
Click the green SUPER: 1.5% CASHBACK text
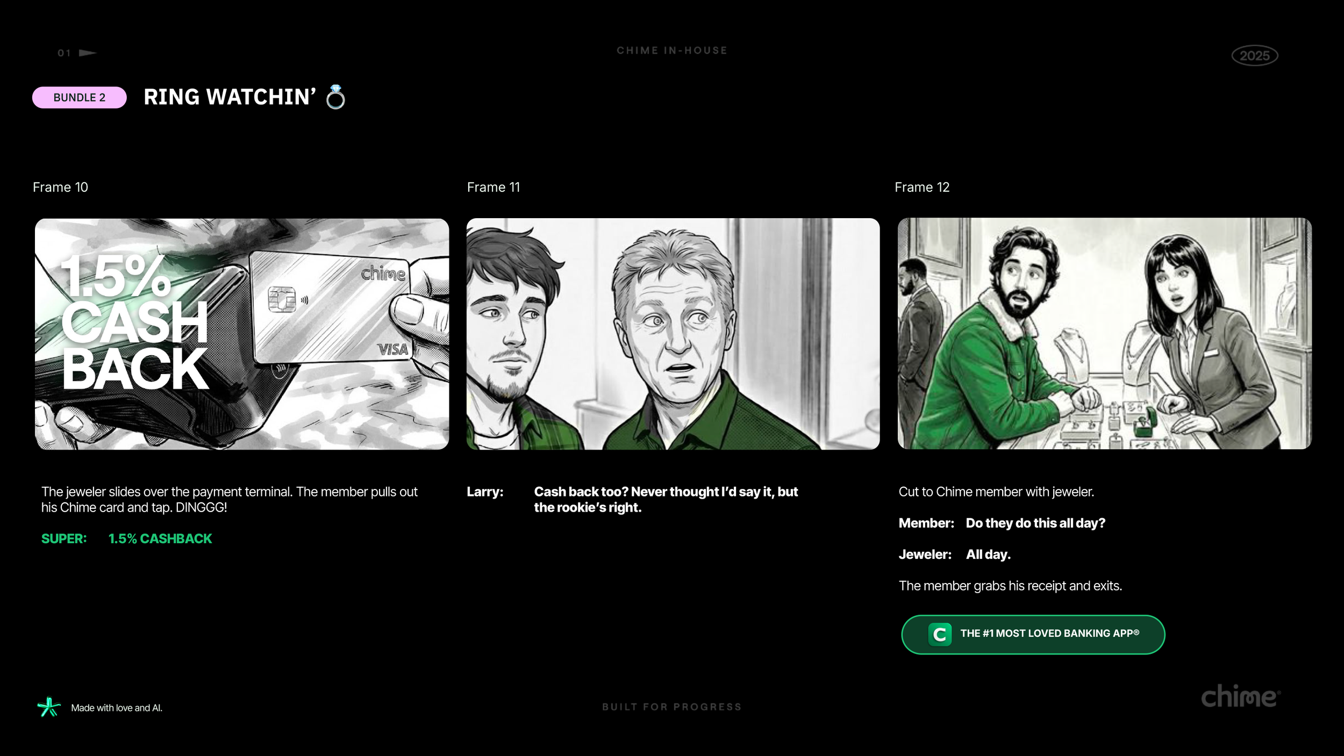pyautogui.click(x=127, y=538)
